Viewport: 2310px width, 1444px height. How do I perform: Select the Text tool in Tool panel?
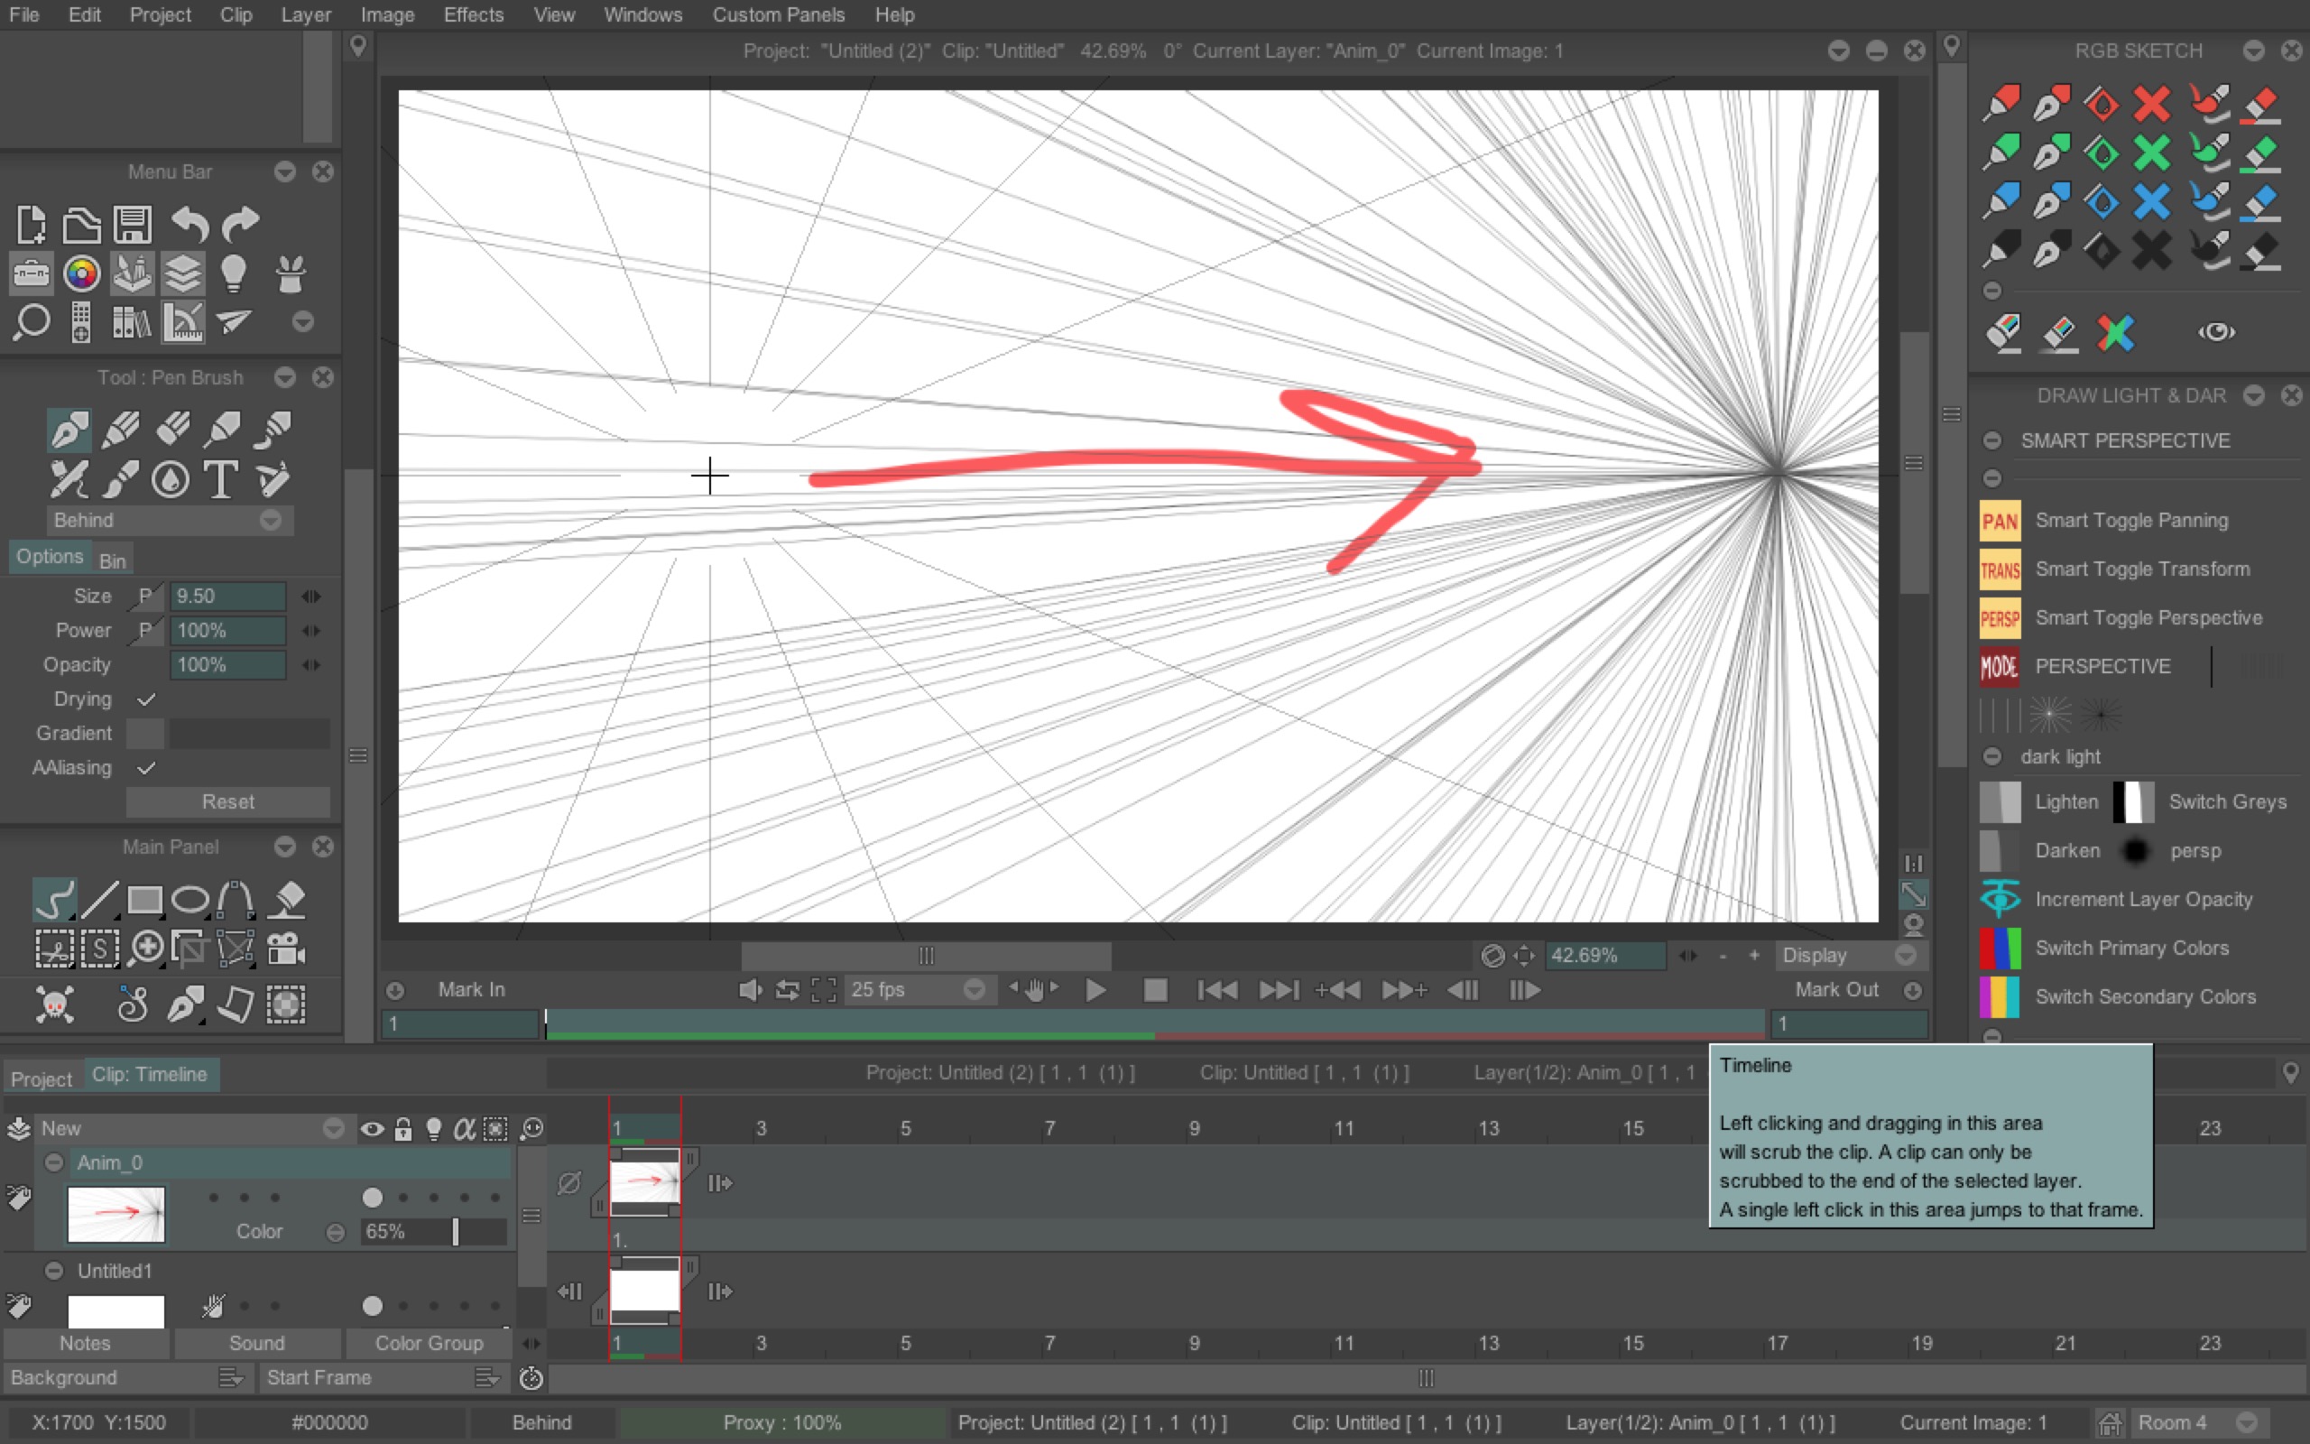220,478
